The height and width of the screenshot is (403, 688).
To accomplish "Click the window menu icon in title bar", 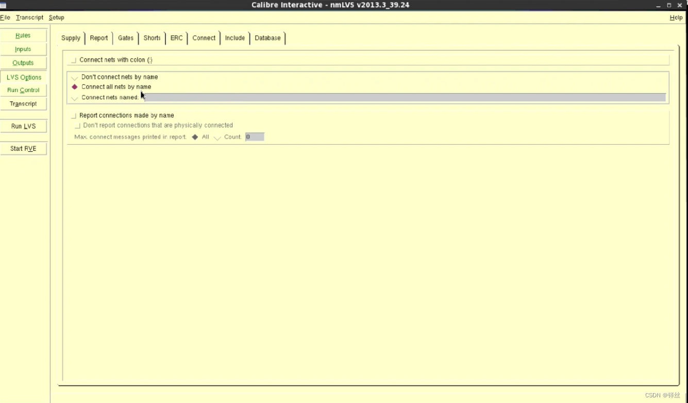I will click(x=3, y=5).
